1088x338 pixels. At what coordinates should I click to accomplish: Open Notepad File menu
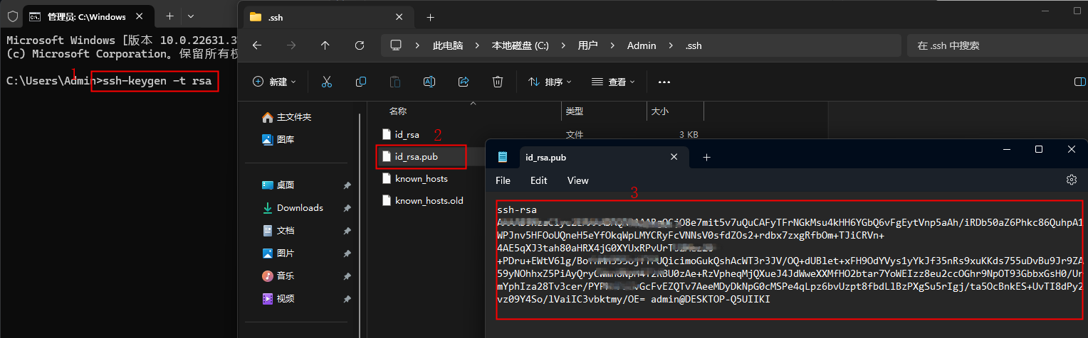point(503,180)
